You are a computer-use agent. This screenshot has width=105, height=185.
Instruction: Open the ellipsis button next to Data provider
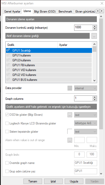click(70, 88)
